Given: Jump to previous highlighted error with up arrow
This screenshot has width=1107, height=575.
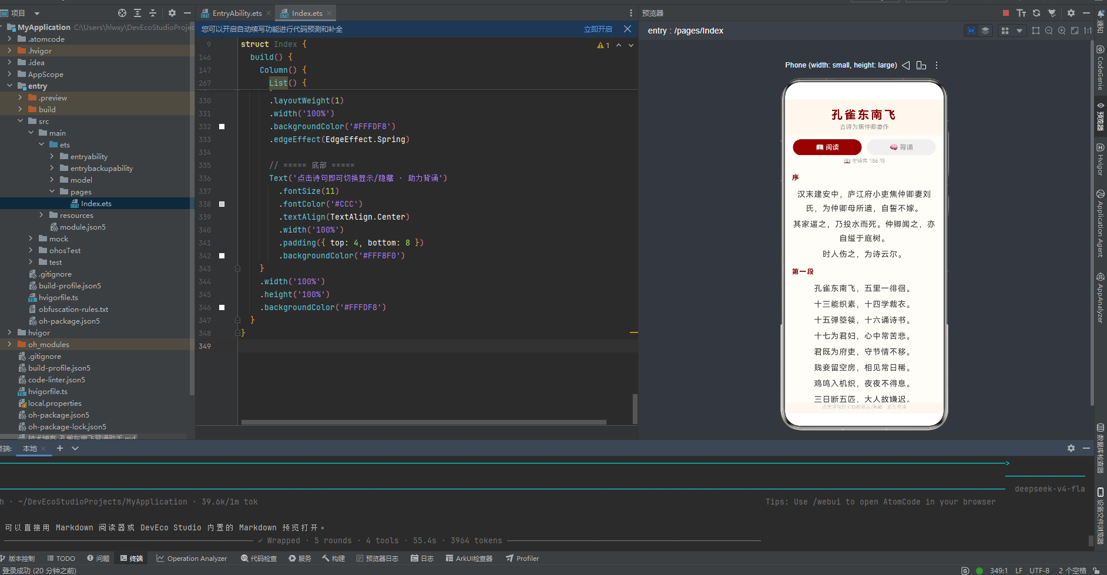Looking at the screenshot, I should pyautogui.click(x=619, y=45).
